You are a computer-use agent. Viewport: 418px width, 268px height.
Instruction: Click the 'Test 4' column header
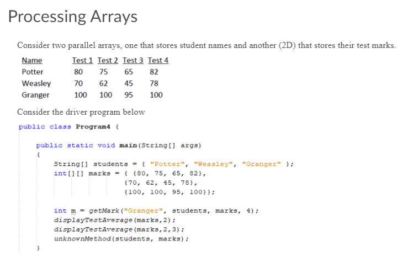tap(158, 61)
